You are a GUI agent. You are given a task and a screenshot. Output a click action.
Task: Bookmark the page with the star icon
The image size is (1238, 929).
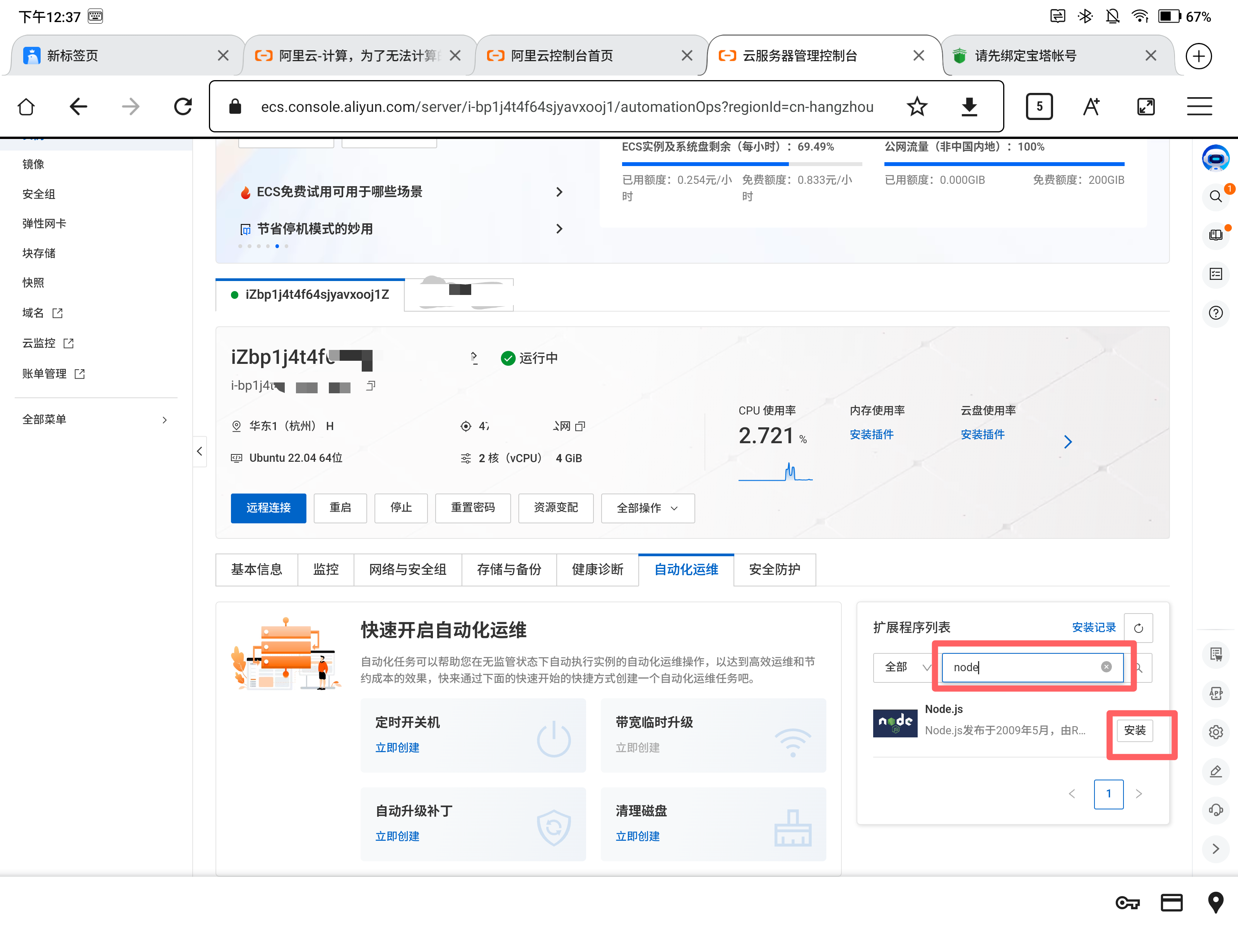[x=917, y=106]
